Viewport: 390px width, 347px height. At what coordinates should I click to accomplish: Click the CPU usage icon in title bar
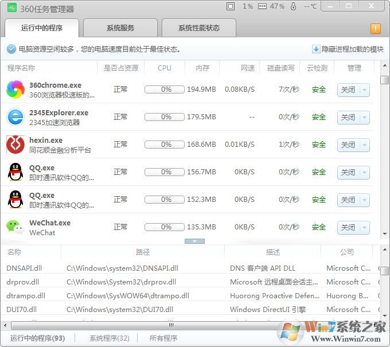tap(231, 6)
